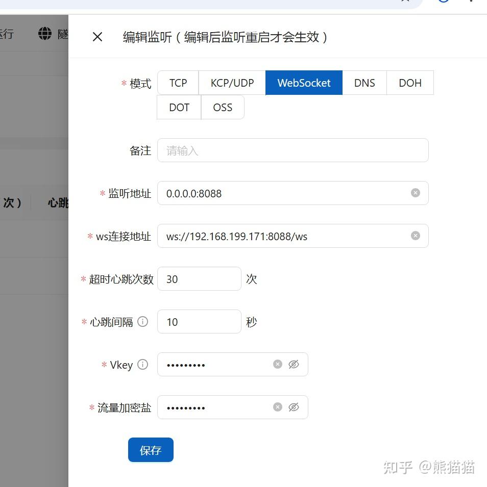Click the 保存 save button
Screen dimensions: 487x487
click(151, 450)
